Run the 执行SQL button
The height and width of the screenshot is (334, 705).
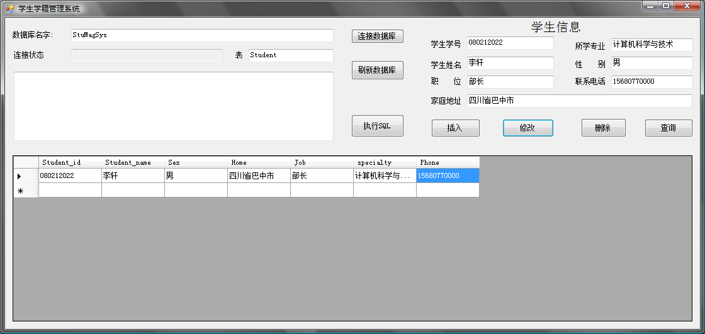pyautogui.click(x=377, y=126)
